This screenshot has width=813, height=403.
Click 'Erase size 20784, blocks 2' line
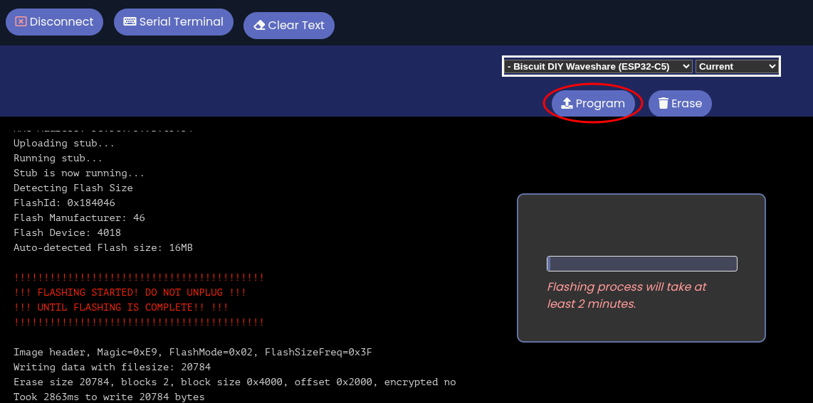235,382
